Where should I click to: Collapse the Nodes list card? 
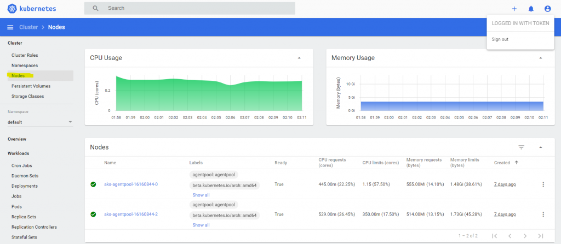coord(541,147)
